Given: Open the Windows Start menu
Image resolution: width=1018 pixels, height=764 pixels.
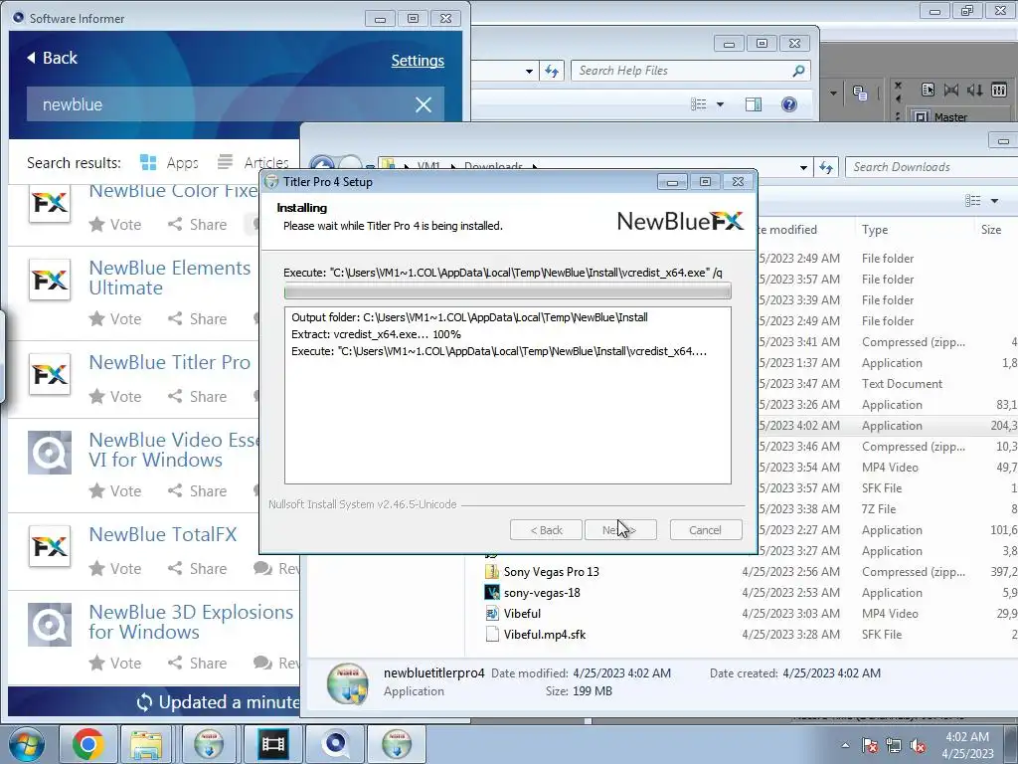Looking at the screenshot, I should click(x=26, y=744).
